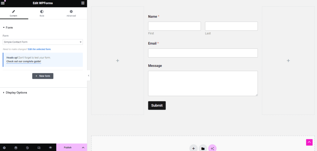Image resolution: width=317 pixels, height=151 pixels.
Task: Click the AI sparkle builder icon
Action: point(212,148)
